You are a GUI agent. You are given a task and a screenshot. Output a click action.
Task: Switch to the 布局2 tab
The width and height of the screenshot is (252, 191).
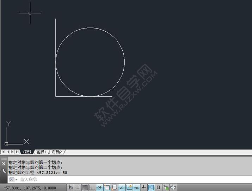click(57, 152)
